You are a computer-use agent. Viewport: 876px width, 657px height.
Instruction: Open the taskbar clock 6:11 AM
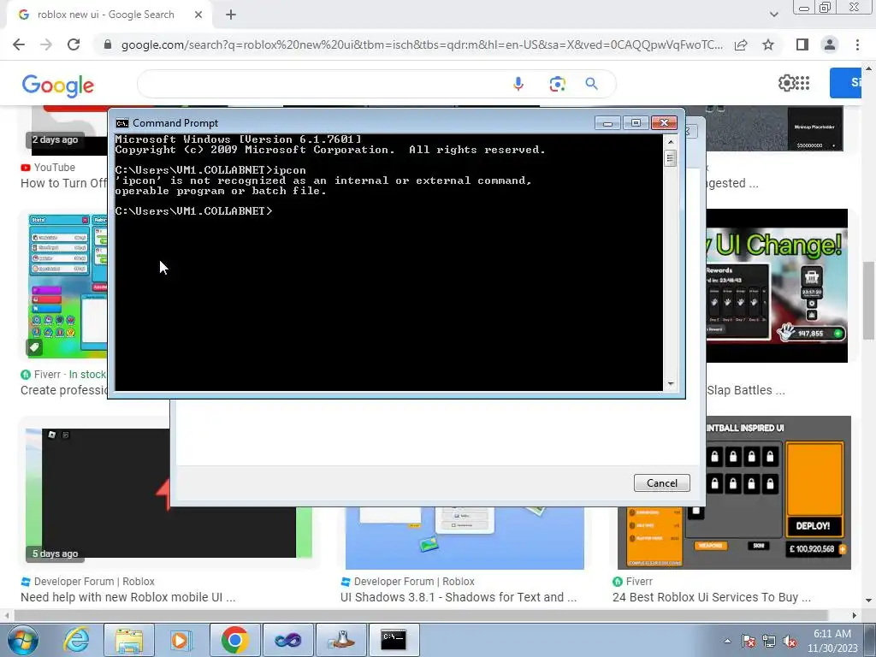(832, 641)
